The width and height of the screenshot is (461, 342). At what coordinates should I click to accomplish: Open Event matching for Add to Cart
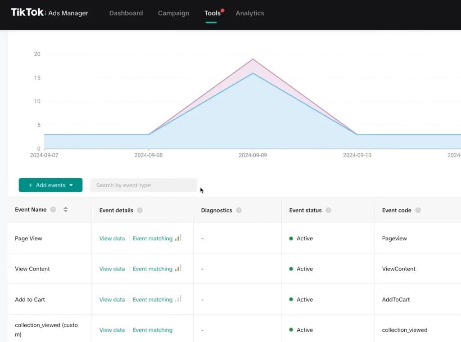(153, 299)
